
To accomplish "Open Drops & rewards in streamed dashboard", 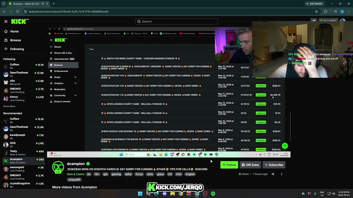I will 62,101.
